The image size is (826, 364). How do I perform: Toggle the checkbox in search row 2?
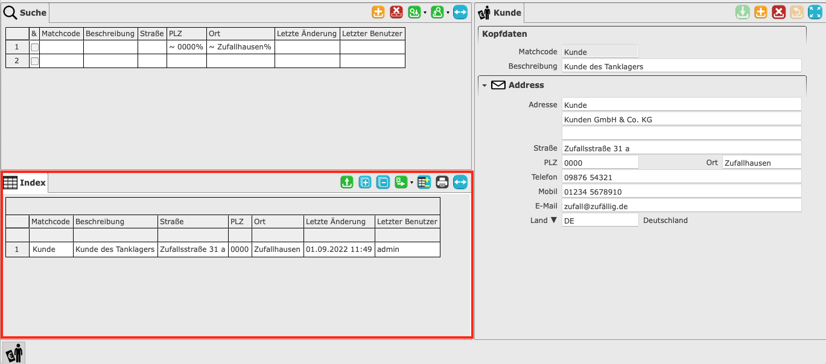coord(34,61)
